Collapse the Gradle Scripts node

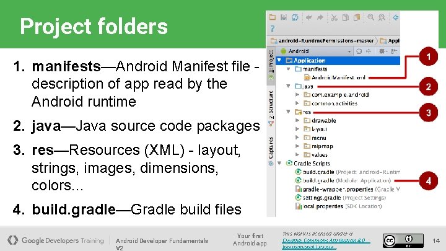279,163
